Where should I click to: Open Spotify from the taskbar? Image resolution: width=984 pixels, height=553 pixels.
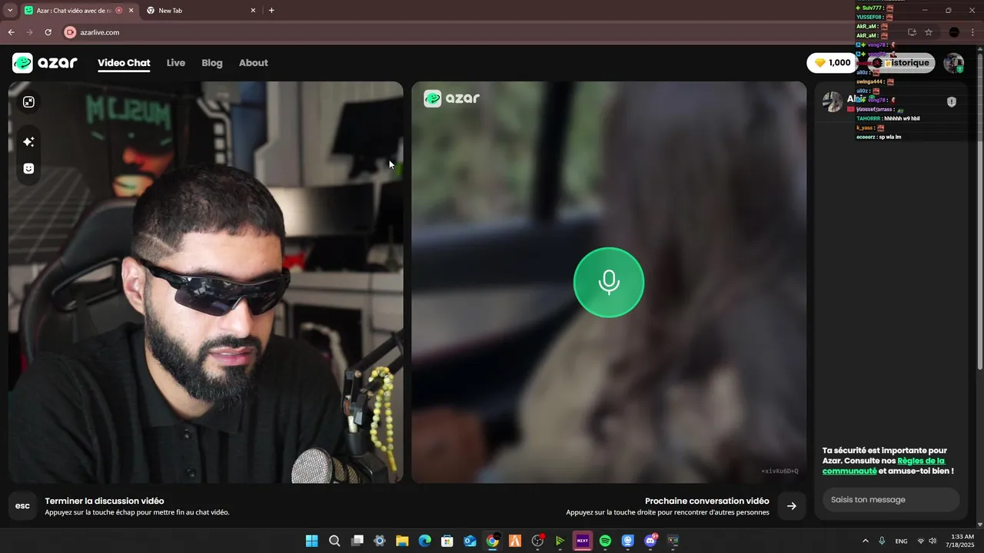[x=605, y=541]
